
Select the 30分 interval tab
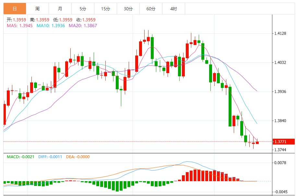coord(128,9)
